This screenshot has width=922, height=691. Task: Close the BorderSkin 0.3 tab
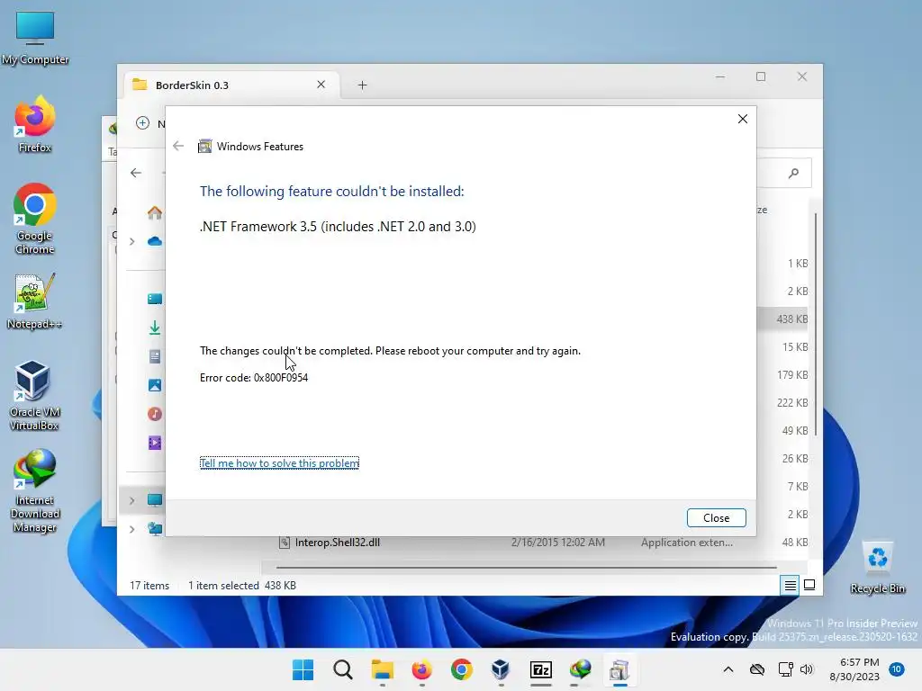coord(321,85)
